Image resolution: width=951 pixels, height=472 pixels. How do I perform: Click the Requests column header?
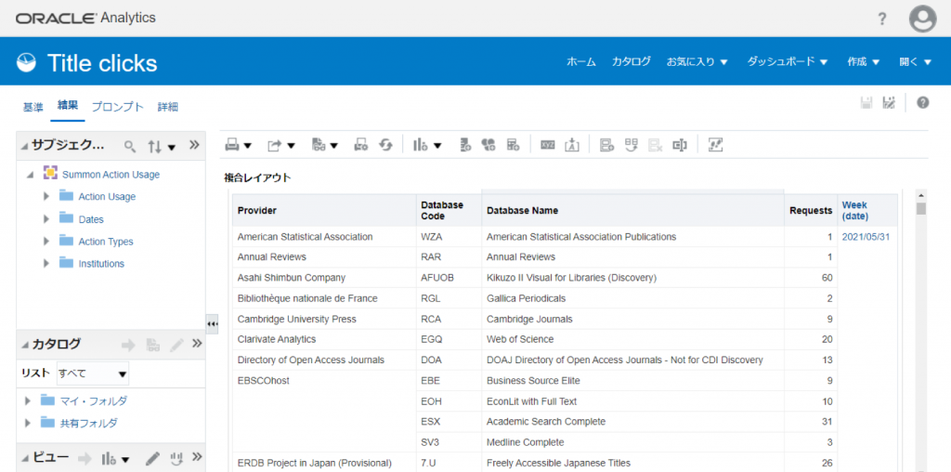[811, 211]
